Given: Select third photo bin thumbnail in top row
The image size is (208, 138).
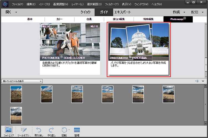Looking at the screenshot, I should [77, 94].
